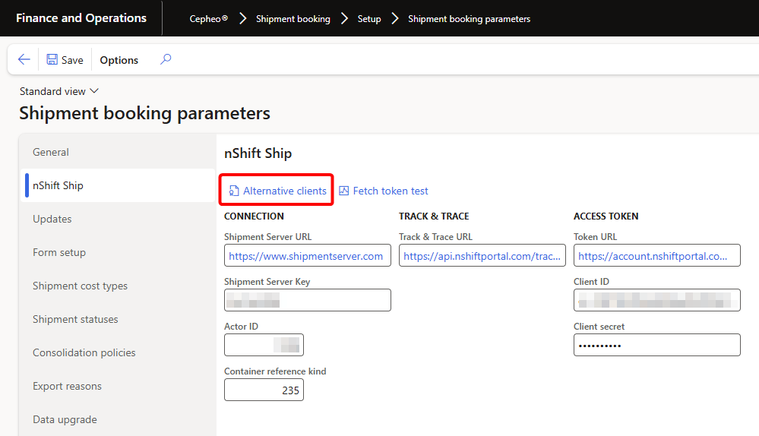Click the Shipment Server URL field
Viewport: 759px width, 436px height.
coord(307,256)
